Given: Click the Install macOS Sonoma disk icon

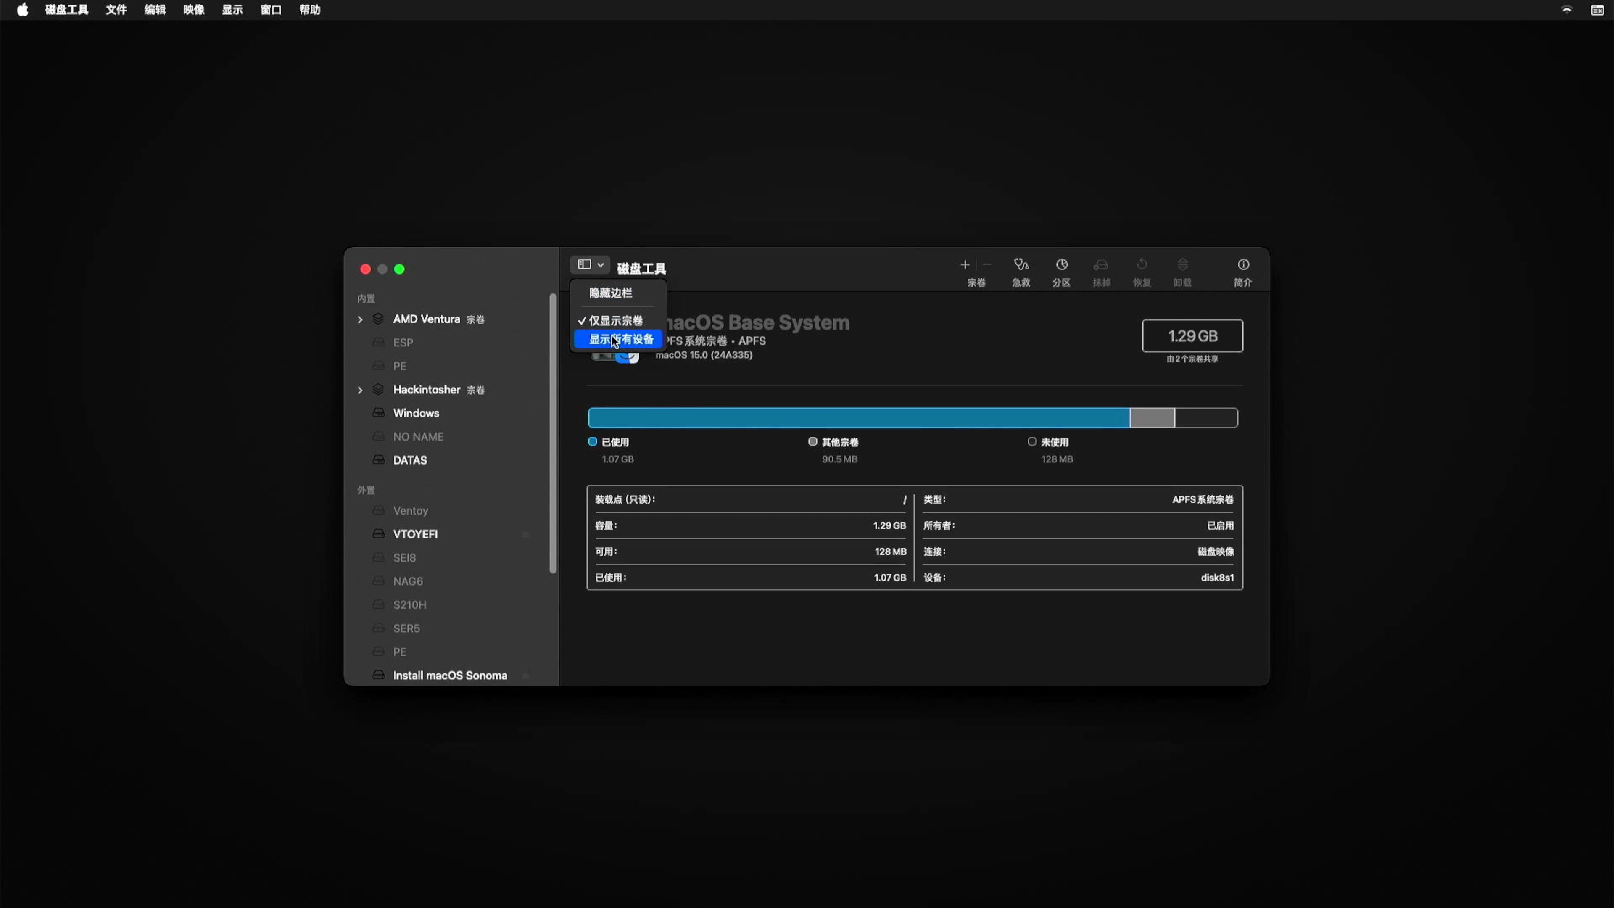Looking at the screenshot, I should click(378, 675).
